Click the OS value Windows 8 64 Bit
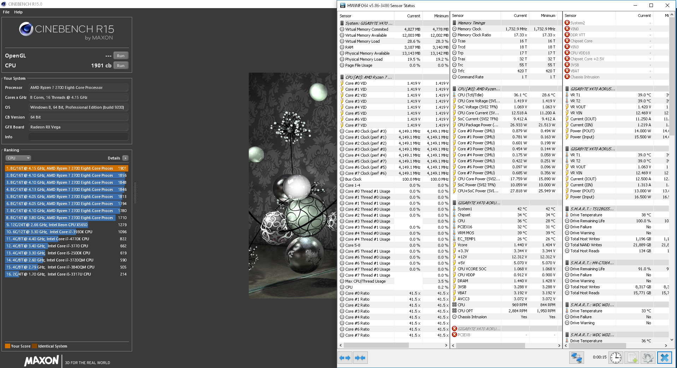This screenshot has width=677, height=368. point(78,107)
